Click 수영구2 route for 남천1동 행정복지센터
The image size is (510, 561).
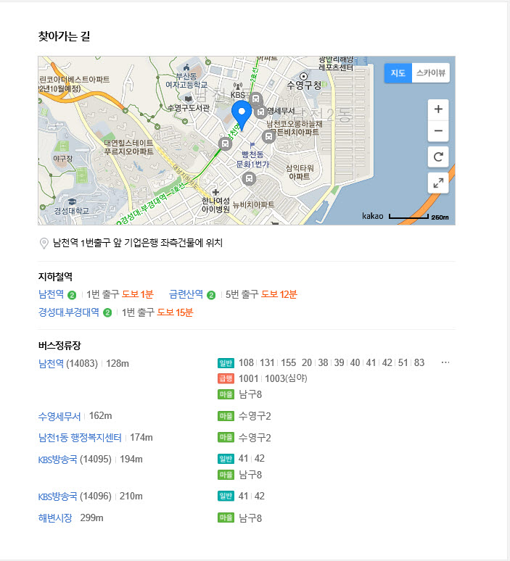(x=255, y=438)
